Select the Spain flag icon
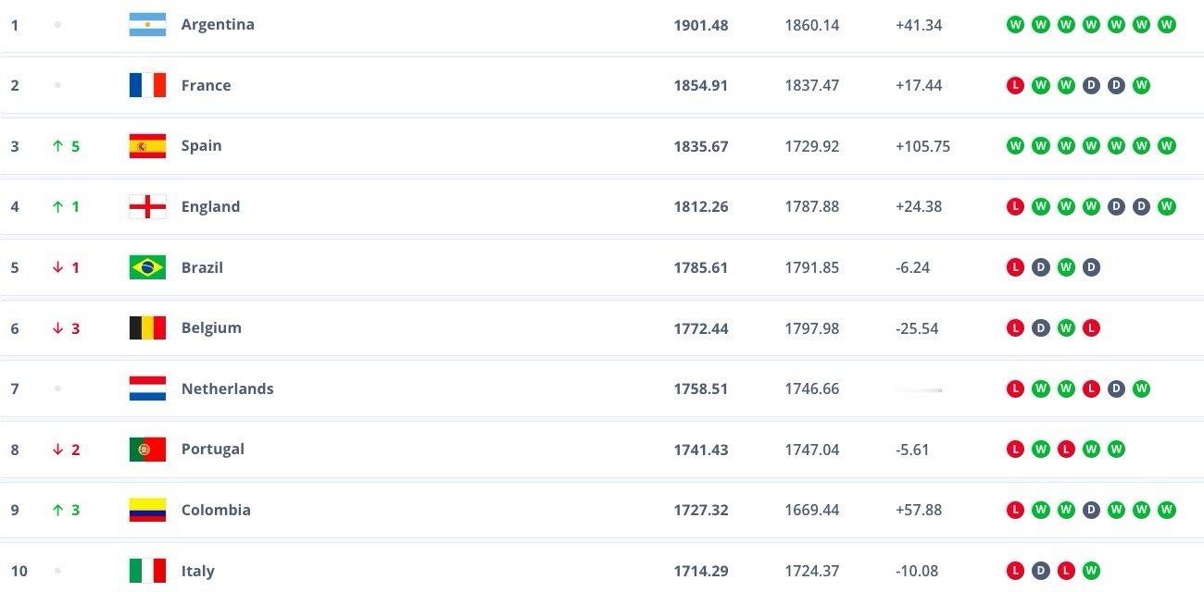Screen dimensions: 1204x592 147,146
